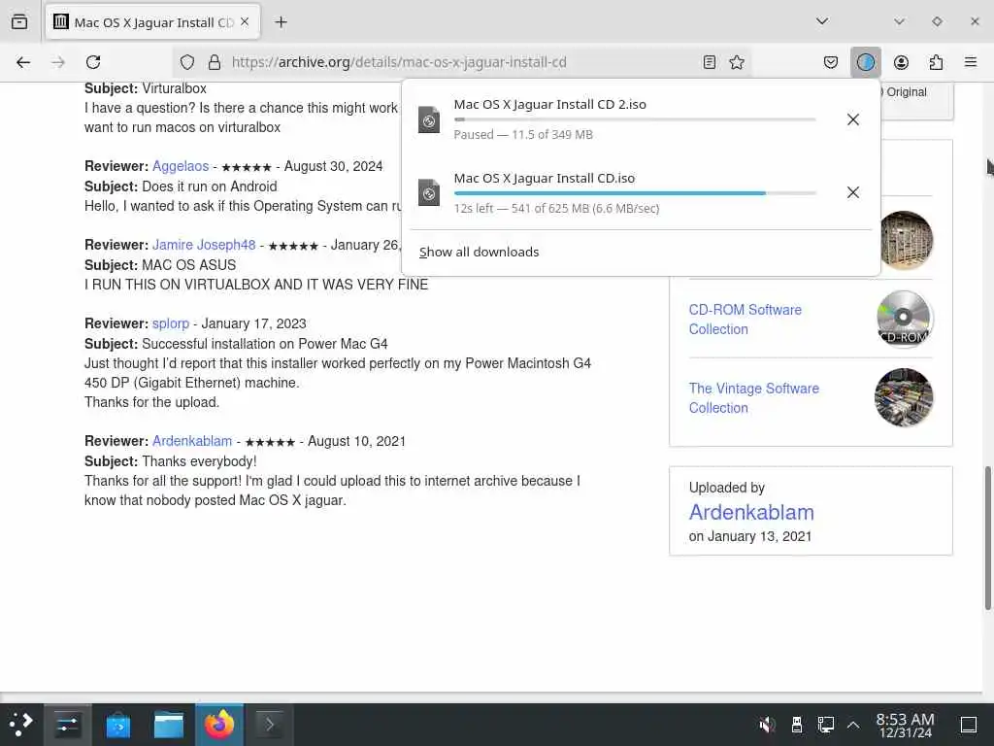Open System Settings from taskbar
Image resolution: width=994 pixels, height=746 pixels.
[x=67, y=725]
